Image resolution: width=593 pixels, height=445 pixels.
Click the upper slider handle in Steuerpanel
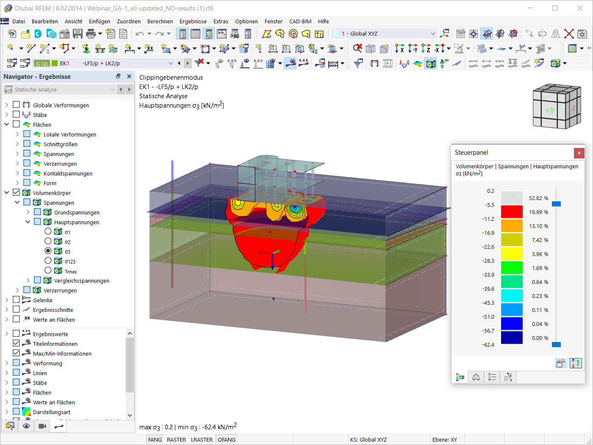pyautogui.click(x=557, y=204)
